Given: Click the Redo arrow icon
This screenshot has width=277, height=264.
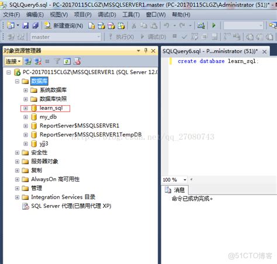Looking at the screenshot, I should click(182, 25).
